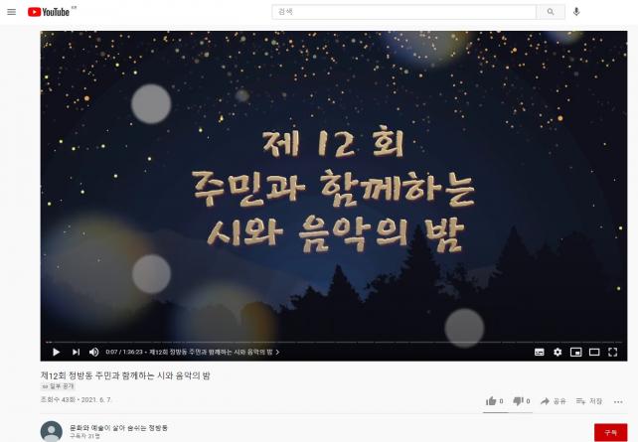Go to YouTube home via logo
Screen dimensions: 638x442
[x=49, y=12]
